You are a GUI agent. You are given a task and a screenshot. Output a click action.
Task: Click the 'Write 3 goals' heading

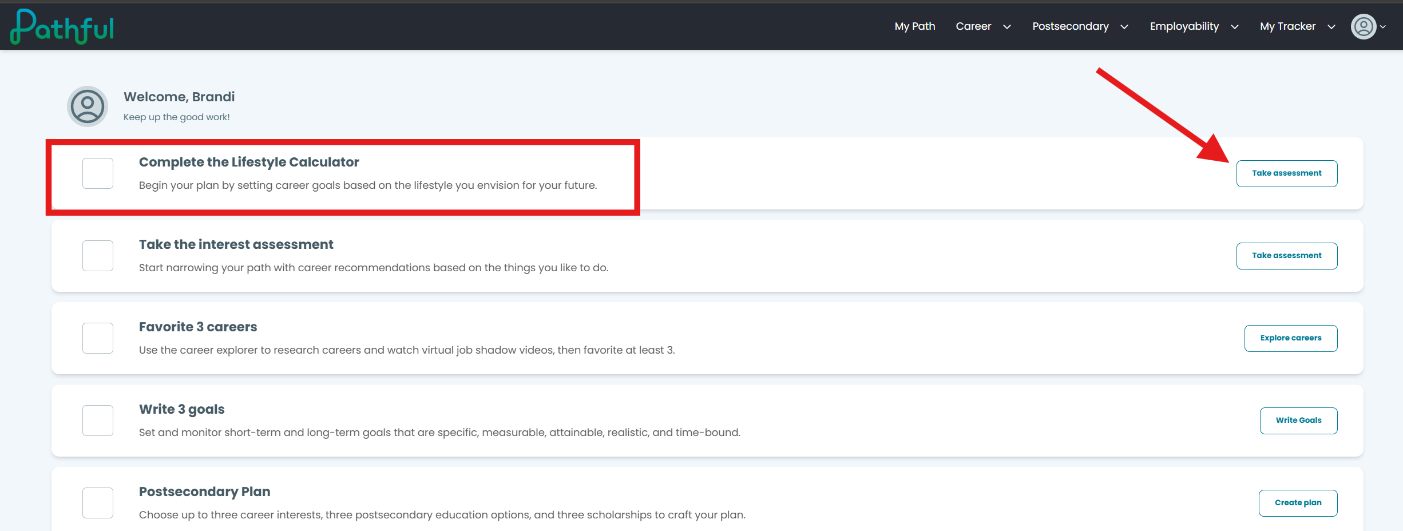click(182, 409)
